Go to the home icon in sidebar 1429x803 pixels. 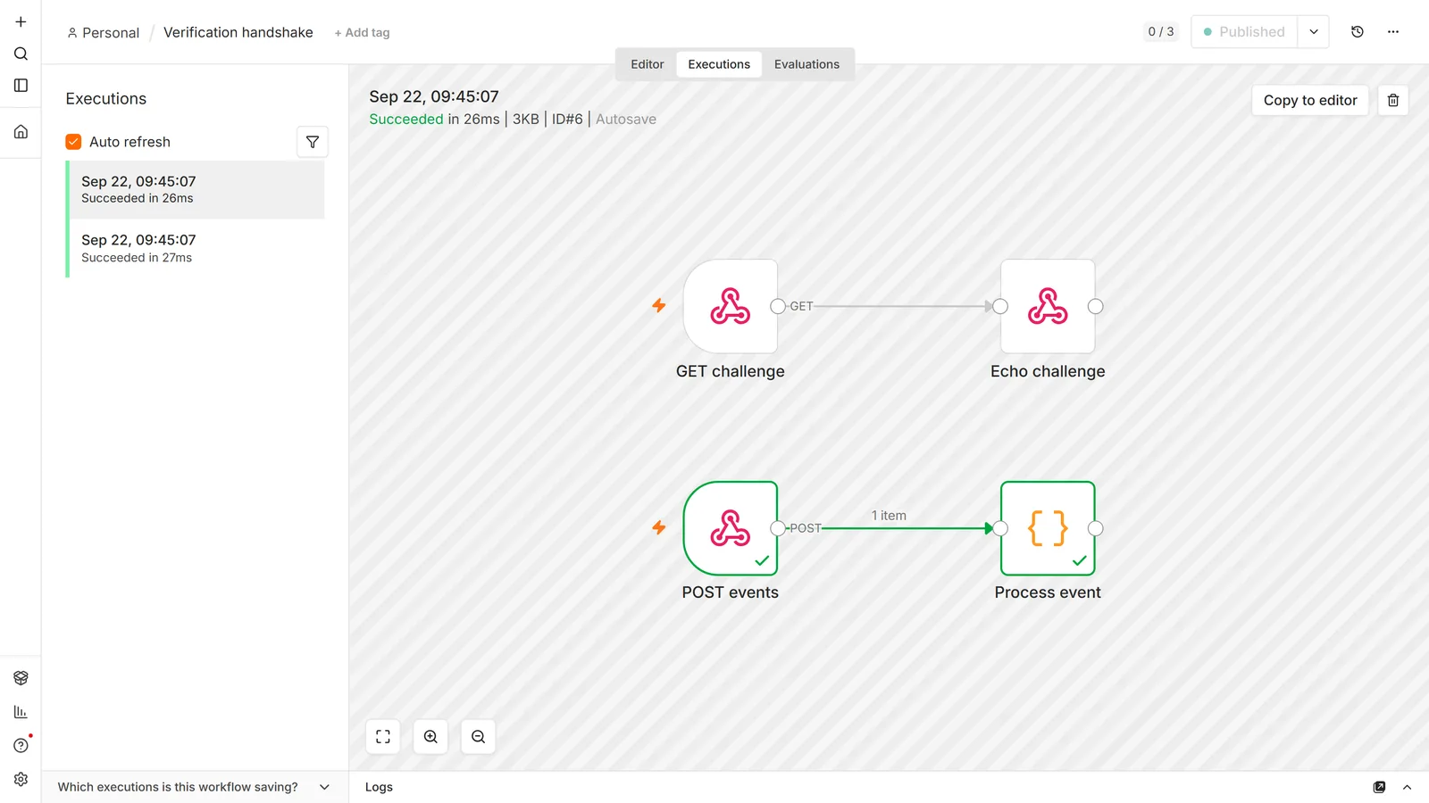21,132
